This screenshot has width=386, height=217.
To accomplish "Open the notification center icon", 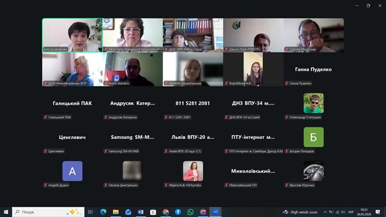I will click(378, 212).
